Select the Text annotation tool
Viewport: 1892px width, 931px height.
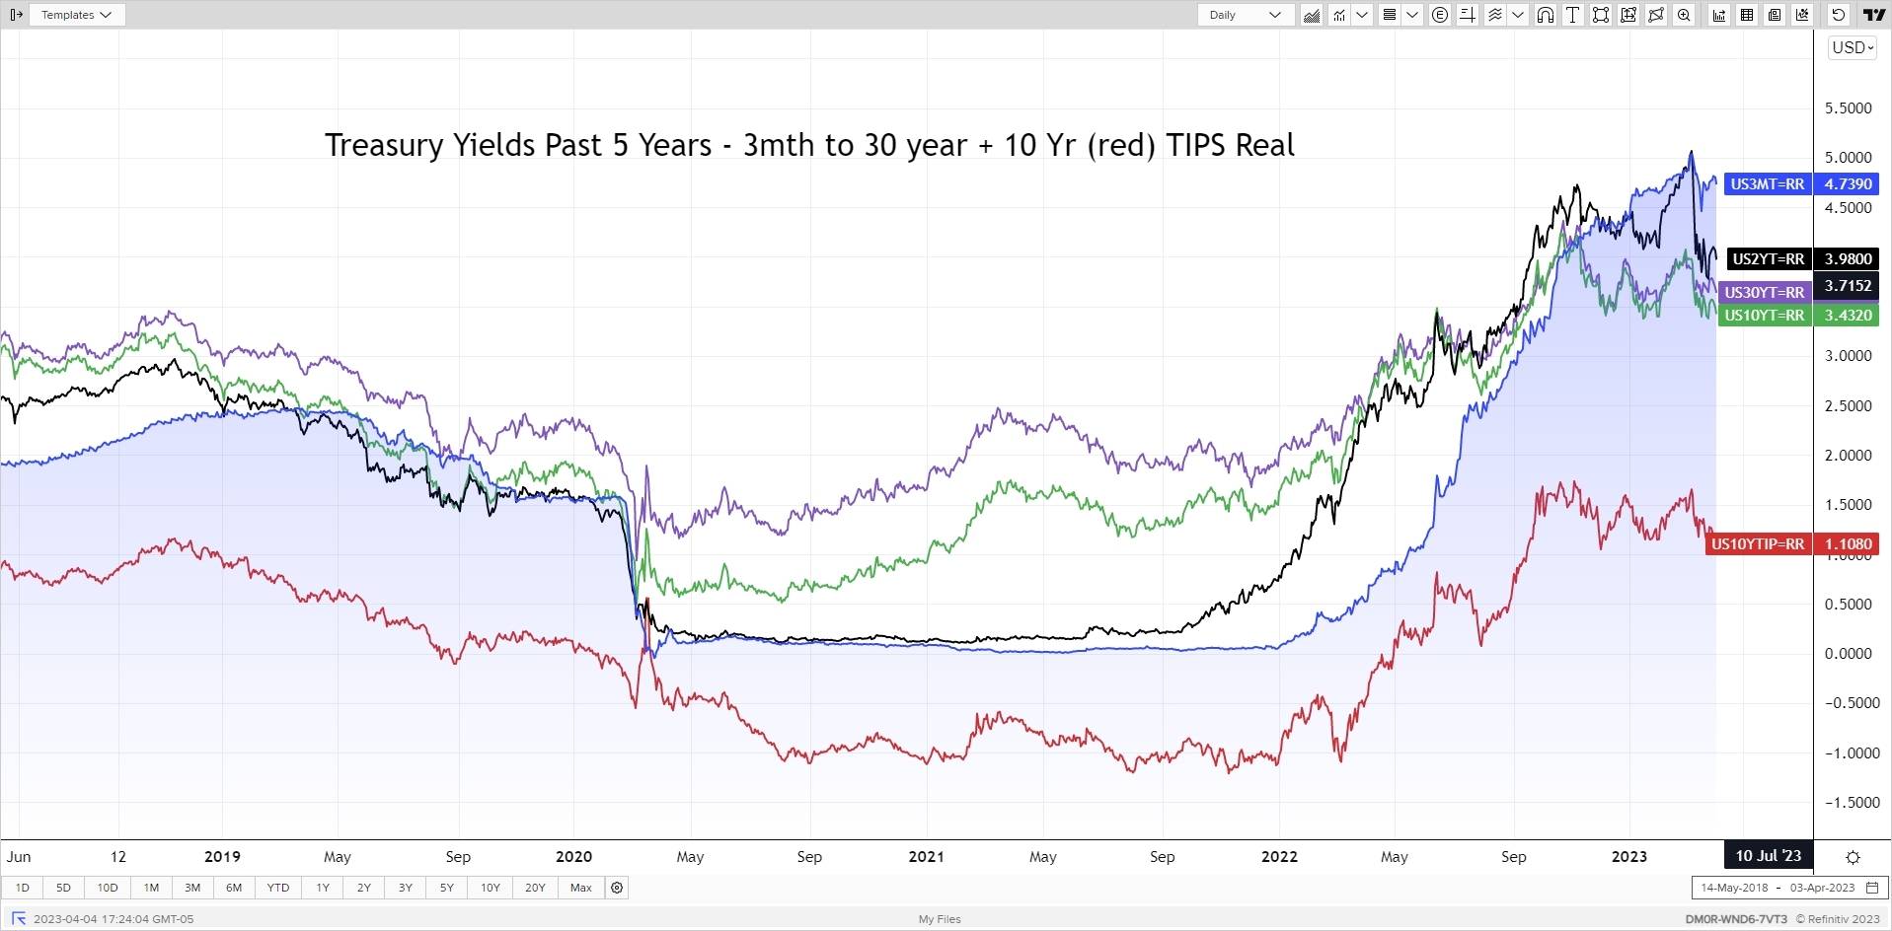pos(1573,15)
